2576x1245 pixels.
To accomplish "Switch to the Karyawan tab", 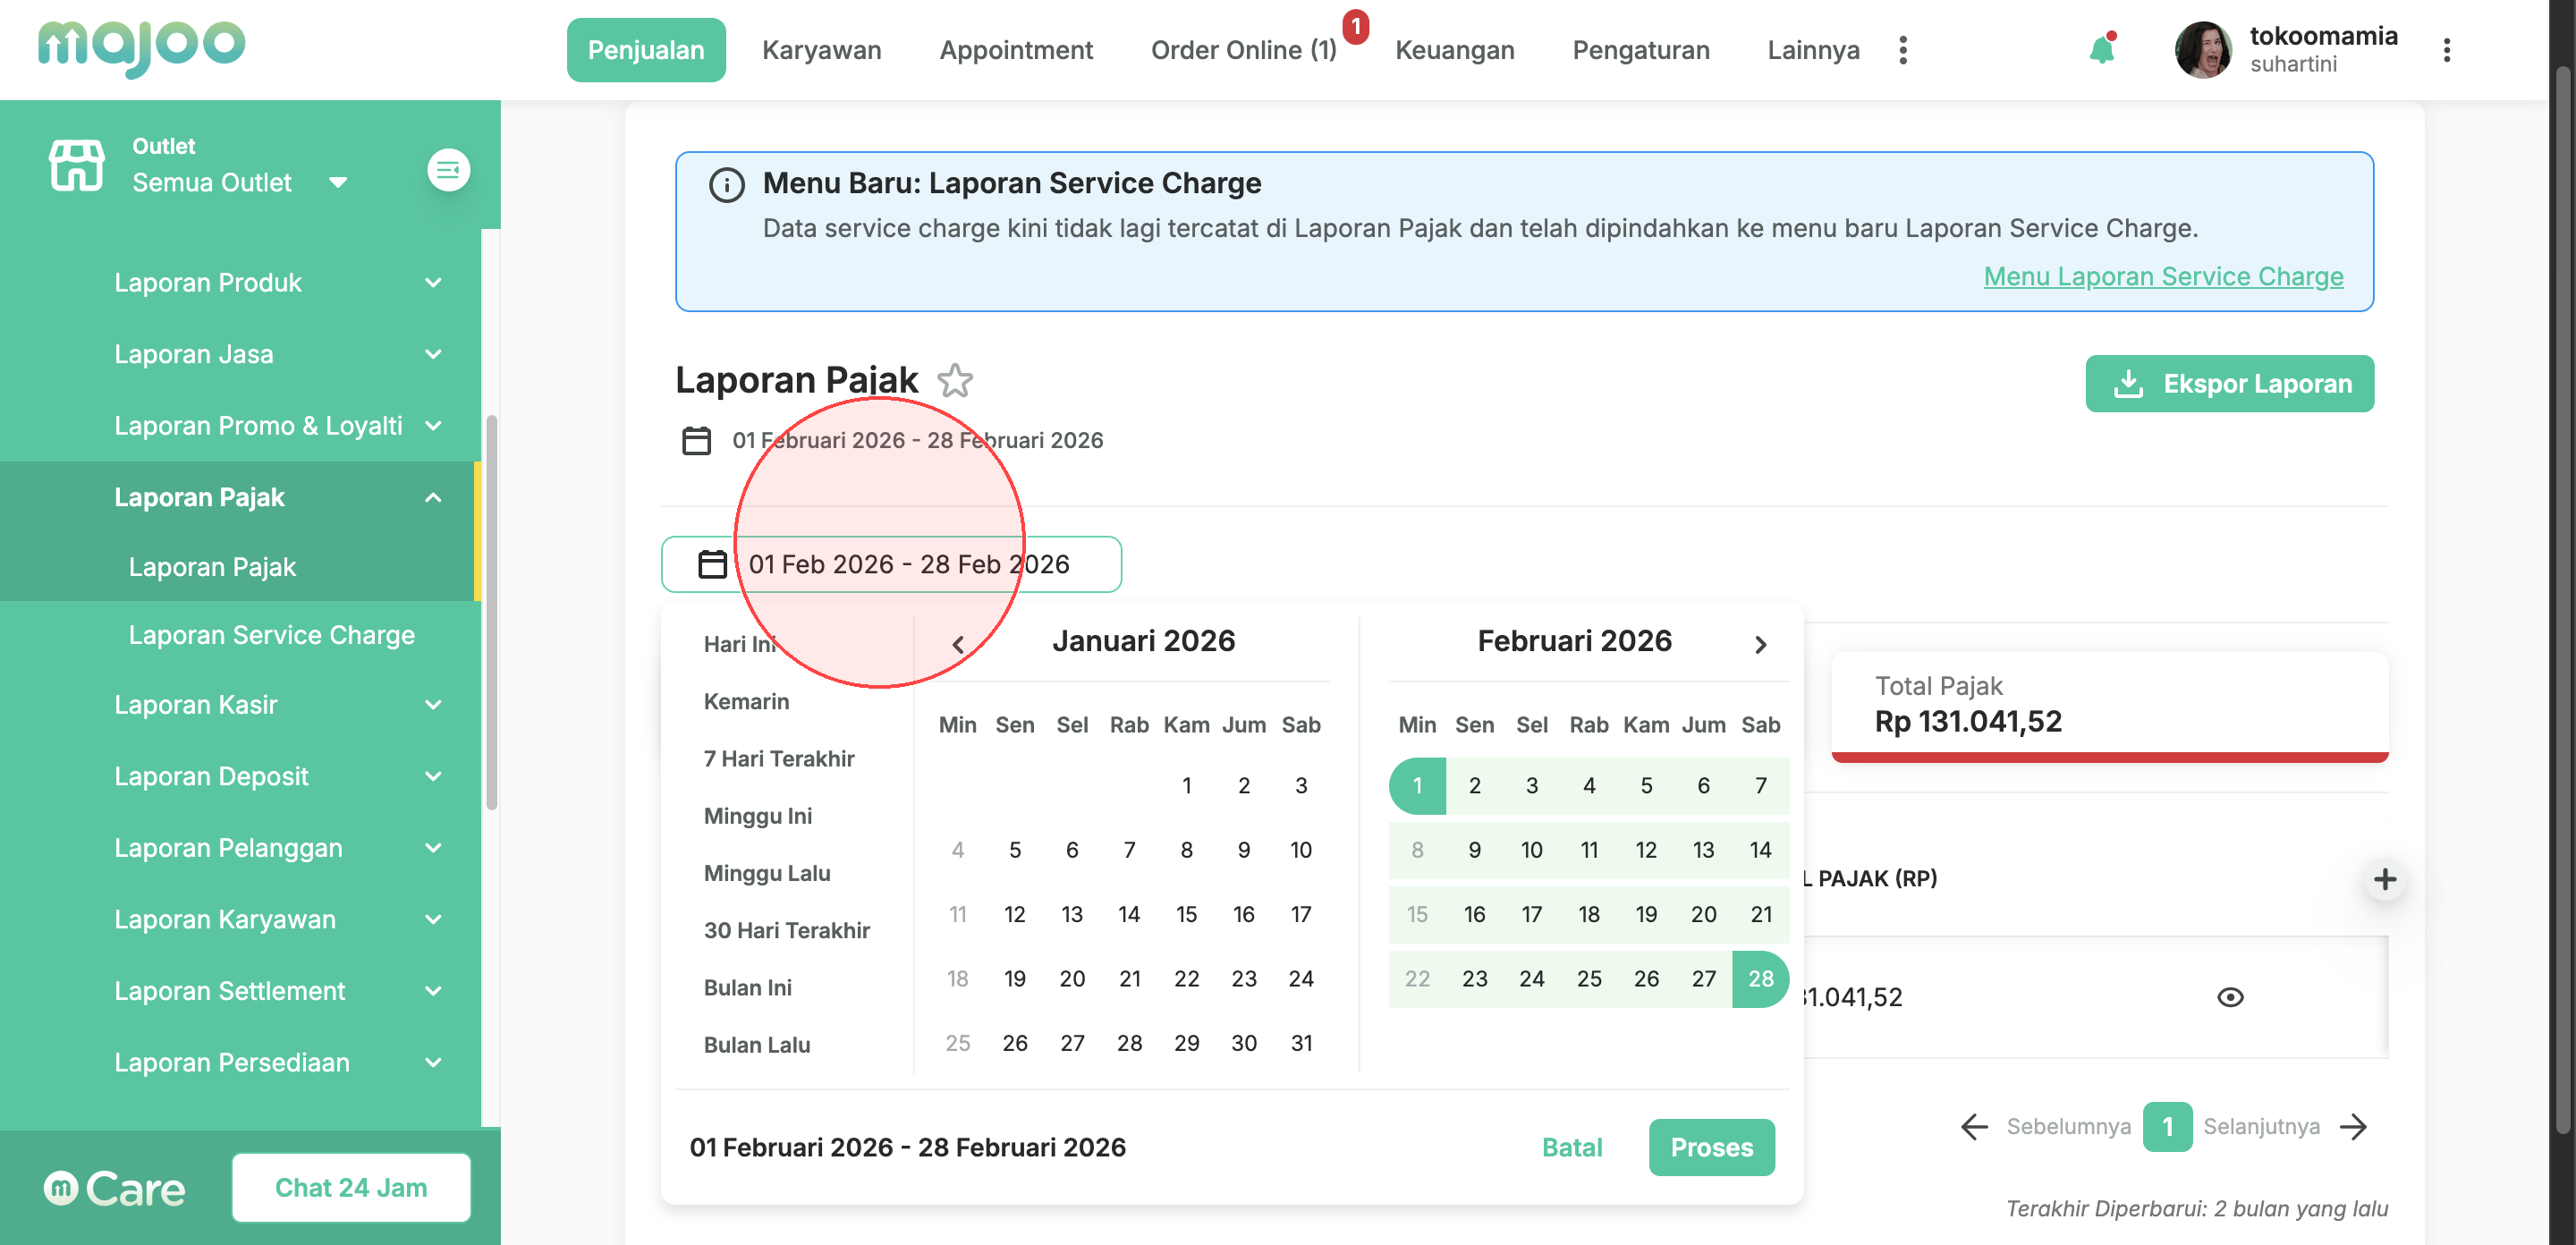I will [821, 50].
